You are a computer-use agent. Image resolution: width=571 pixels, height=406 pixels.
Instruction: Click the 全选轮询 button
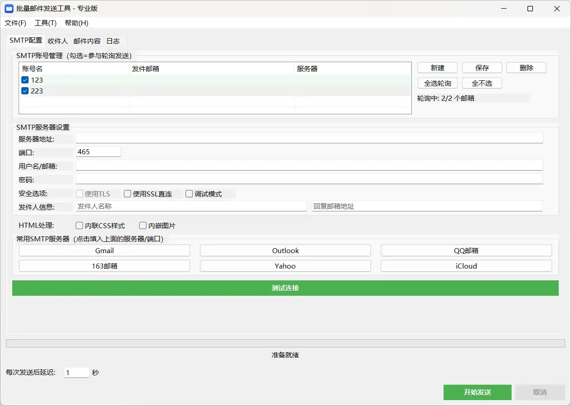(x=438, y=83)
